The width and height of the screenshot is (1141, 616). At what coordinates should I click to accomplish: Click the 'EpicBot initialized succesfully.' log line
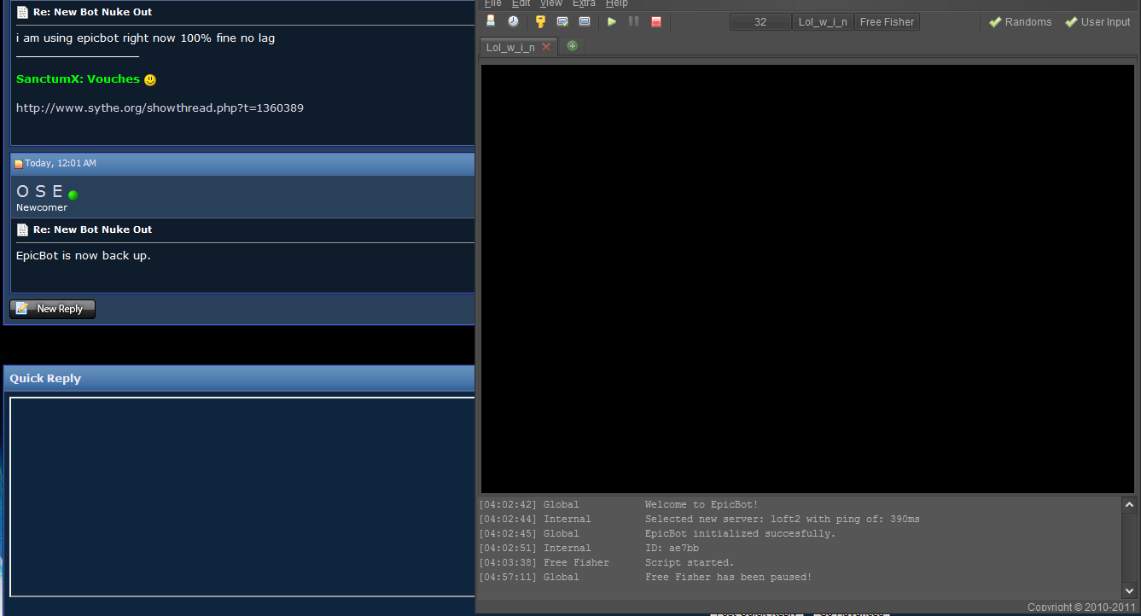(x=741, y=534)
